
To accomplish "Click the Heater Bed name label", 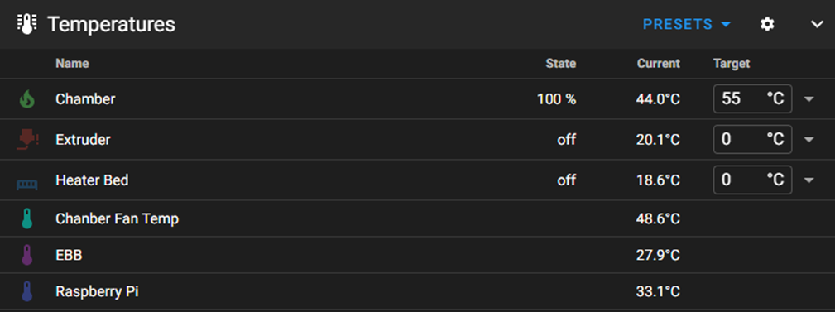I will point(92,180).
